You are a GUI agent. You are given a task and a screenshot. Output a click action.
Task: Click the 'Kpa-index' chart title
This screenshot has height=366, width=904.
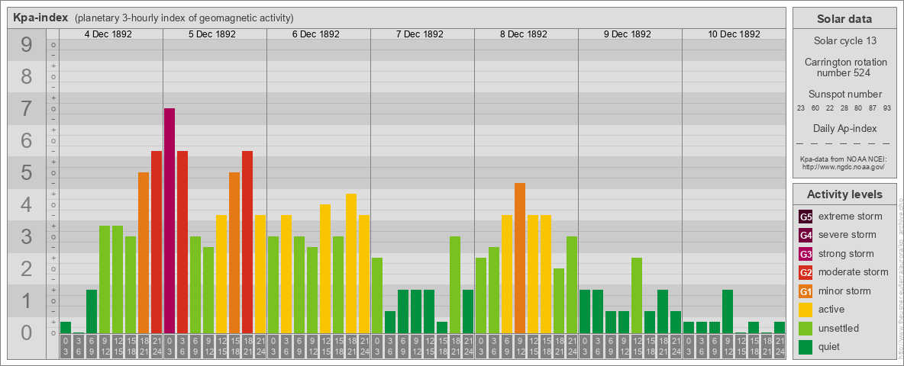41,18
